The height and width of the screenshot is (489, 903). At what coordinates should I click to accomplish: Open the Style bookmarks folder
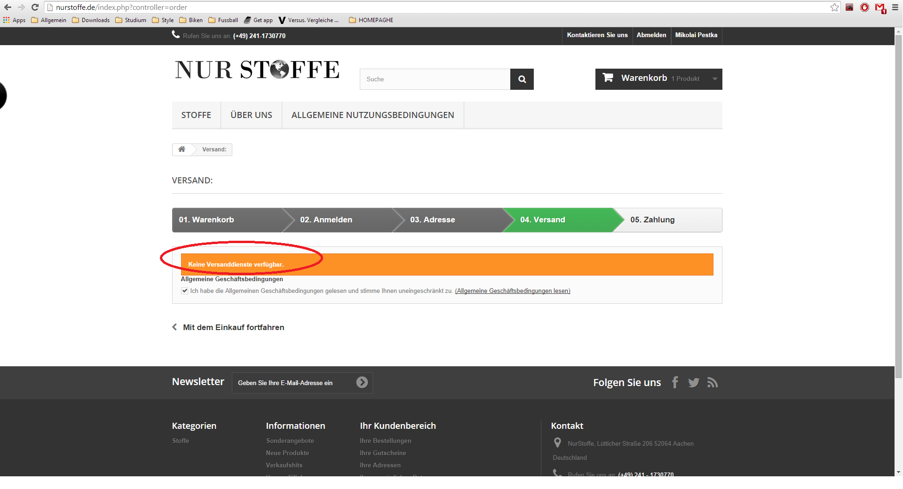[163, 20]
